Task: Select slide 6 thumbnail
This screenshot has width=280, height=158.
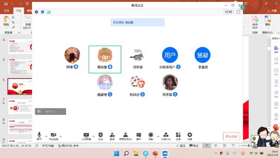Action: [20, 86]
